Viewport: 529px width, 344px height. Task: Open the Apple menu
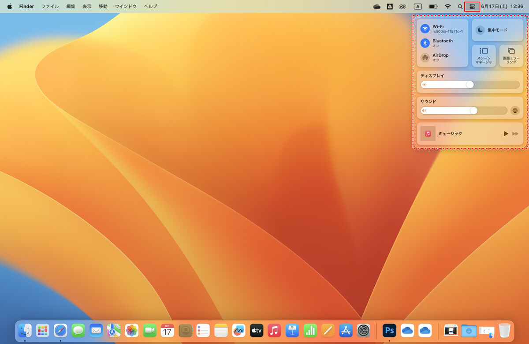(x=10, y=7)
